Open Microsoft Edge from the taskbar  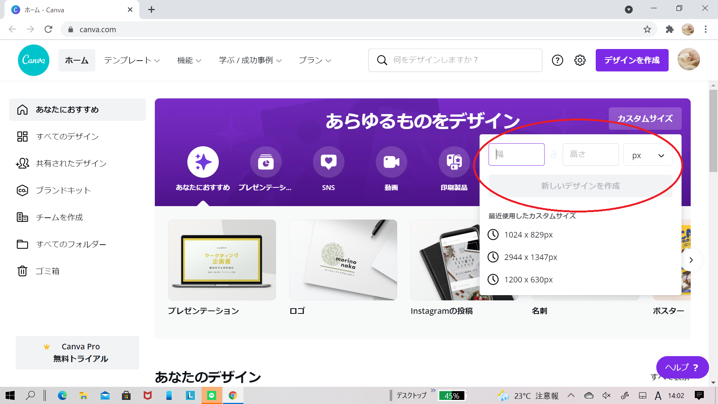(x=62, y=395)
